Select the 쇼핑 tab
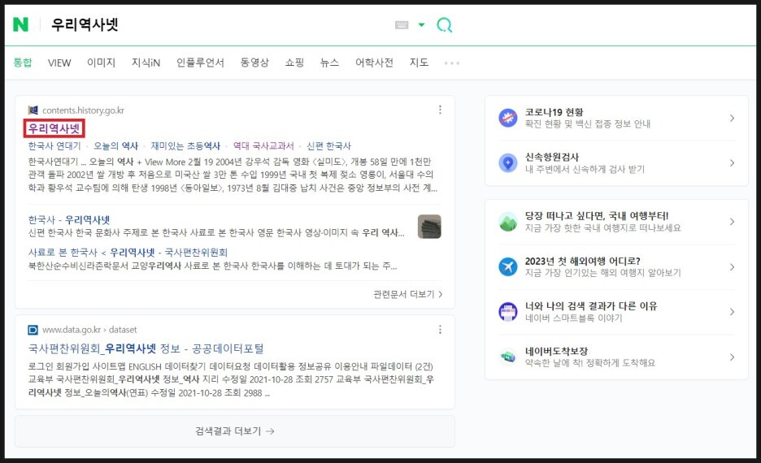Viewport: 761px width, 463px height. (x=294, y=63)
